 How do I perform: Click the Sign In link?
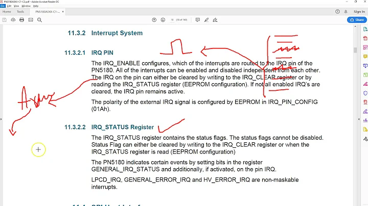pos(359,11)
